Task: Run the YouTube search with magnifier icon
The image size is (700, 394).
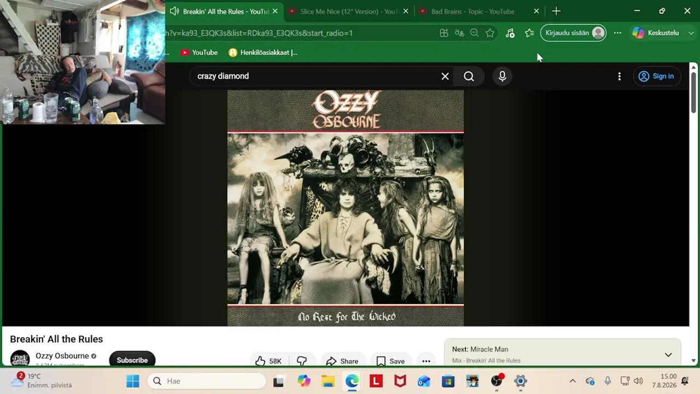Action: (469, 76)
